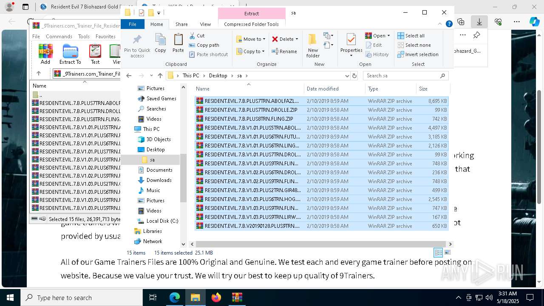Image resolution: width=544 pixels, height=306 pixels.
Task: Click Copy path in Clipboard group
Action: (x=204, y=45)
